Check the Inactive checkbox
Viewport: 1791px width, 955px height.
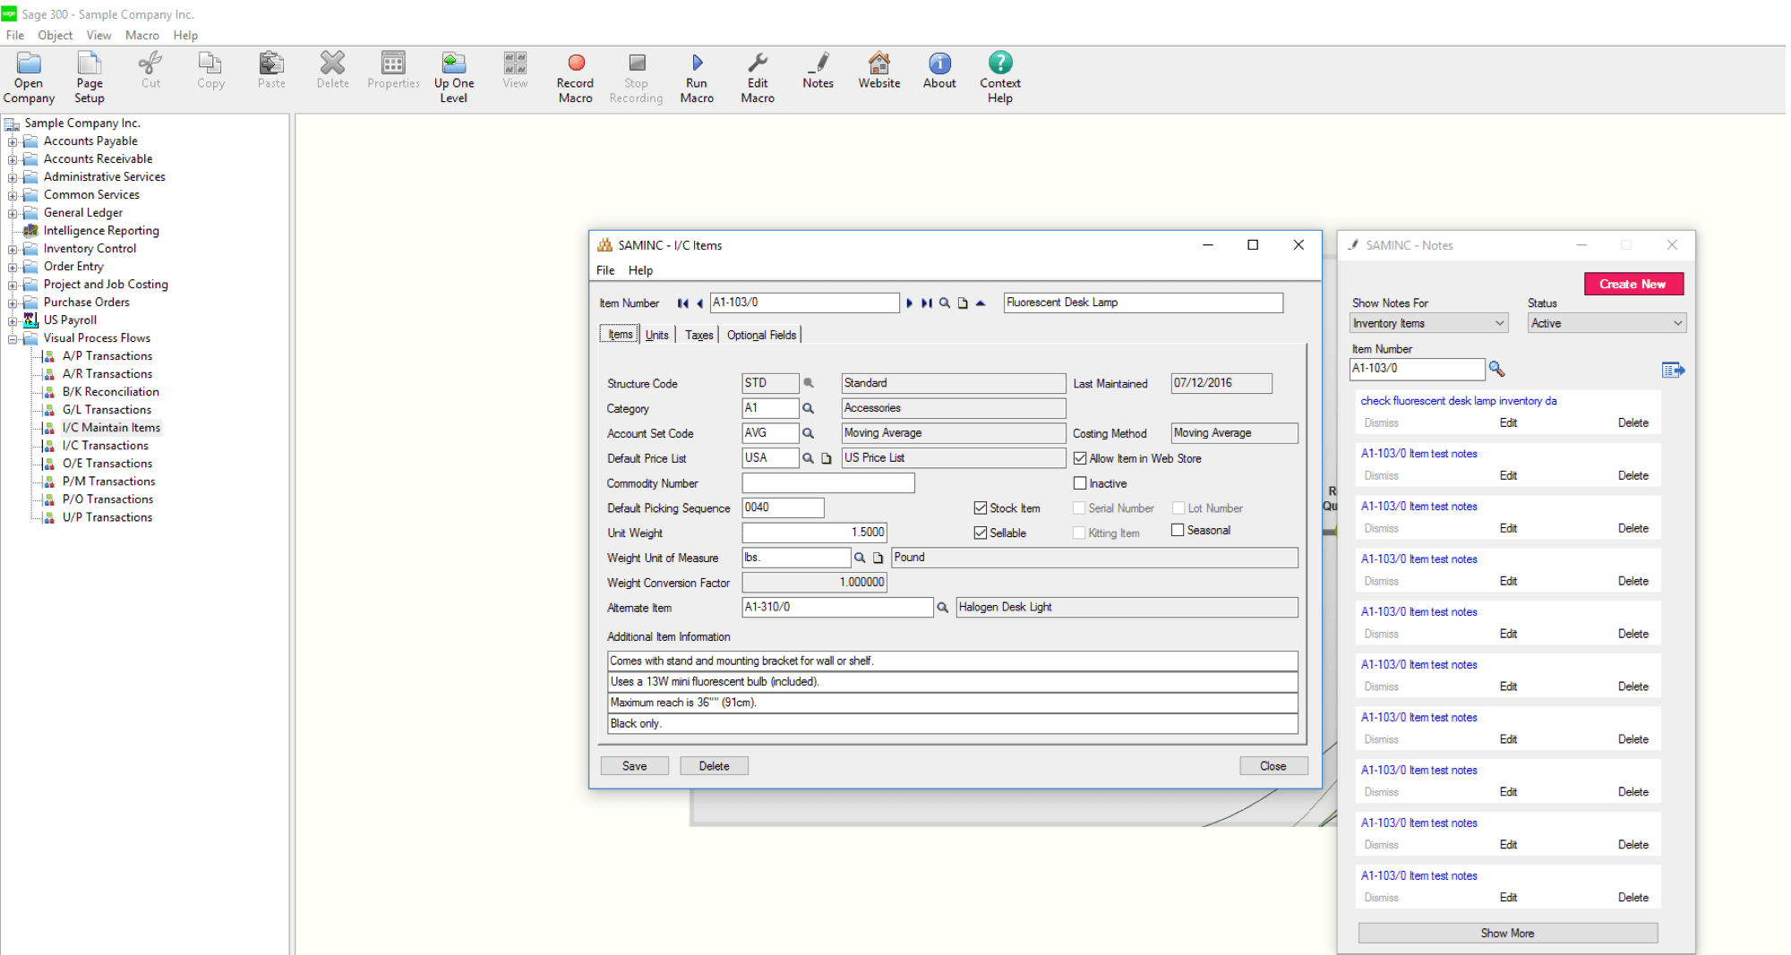[1080, 483]
